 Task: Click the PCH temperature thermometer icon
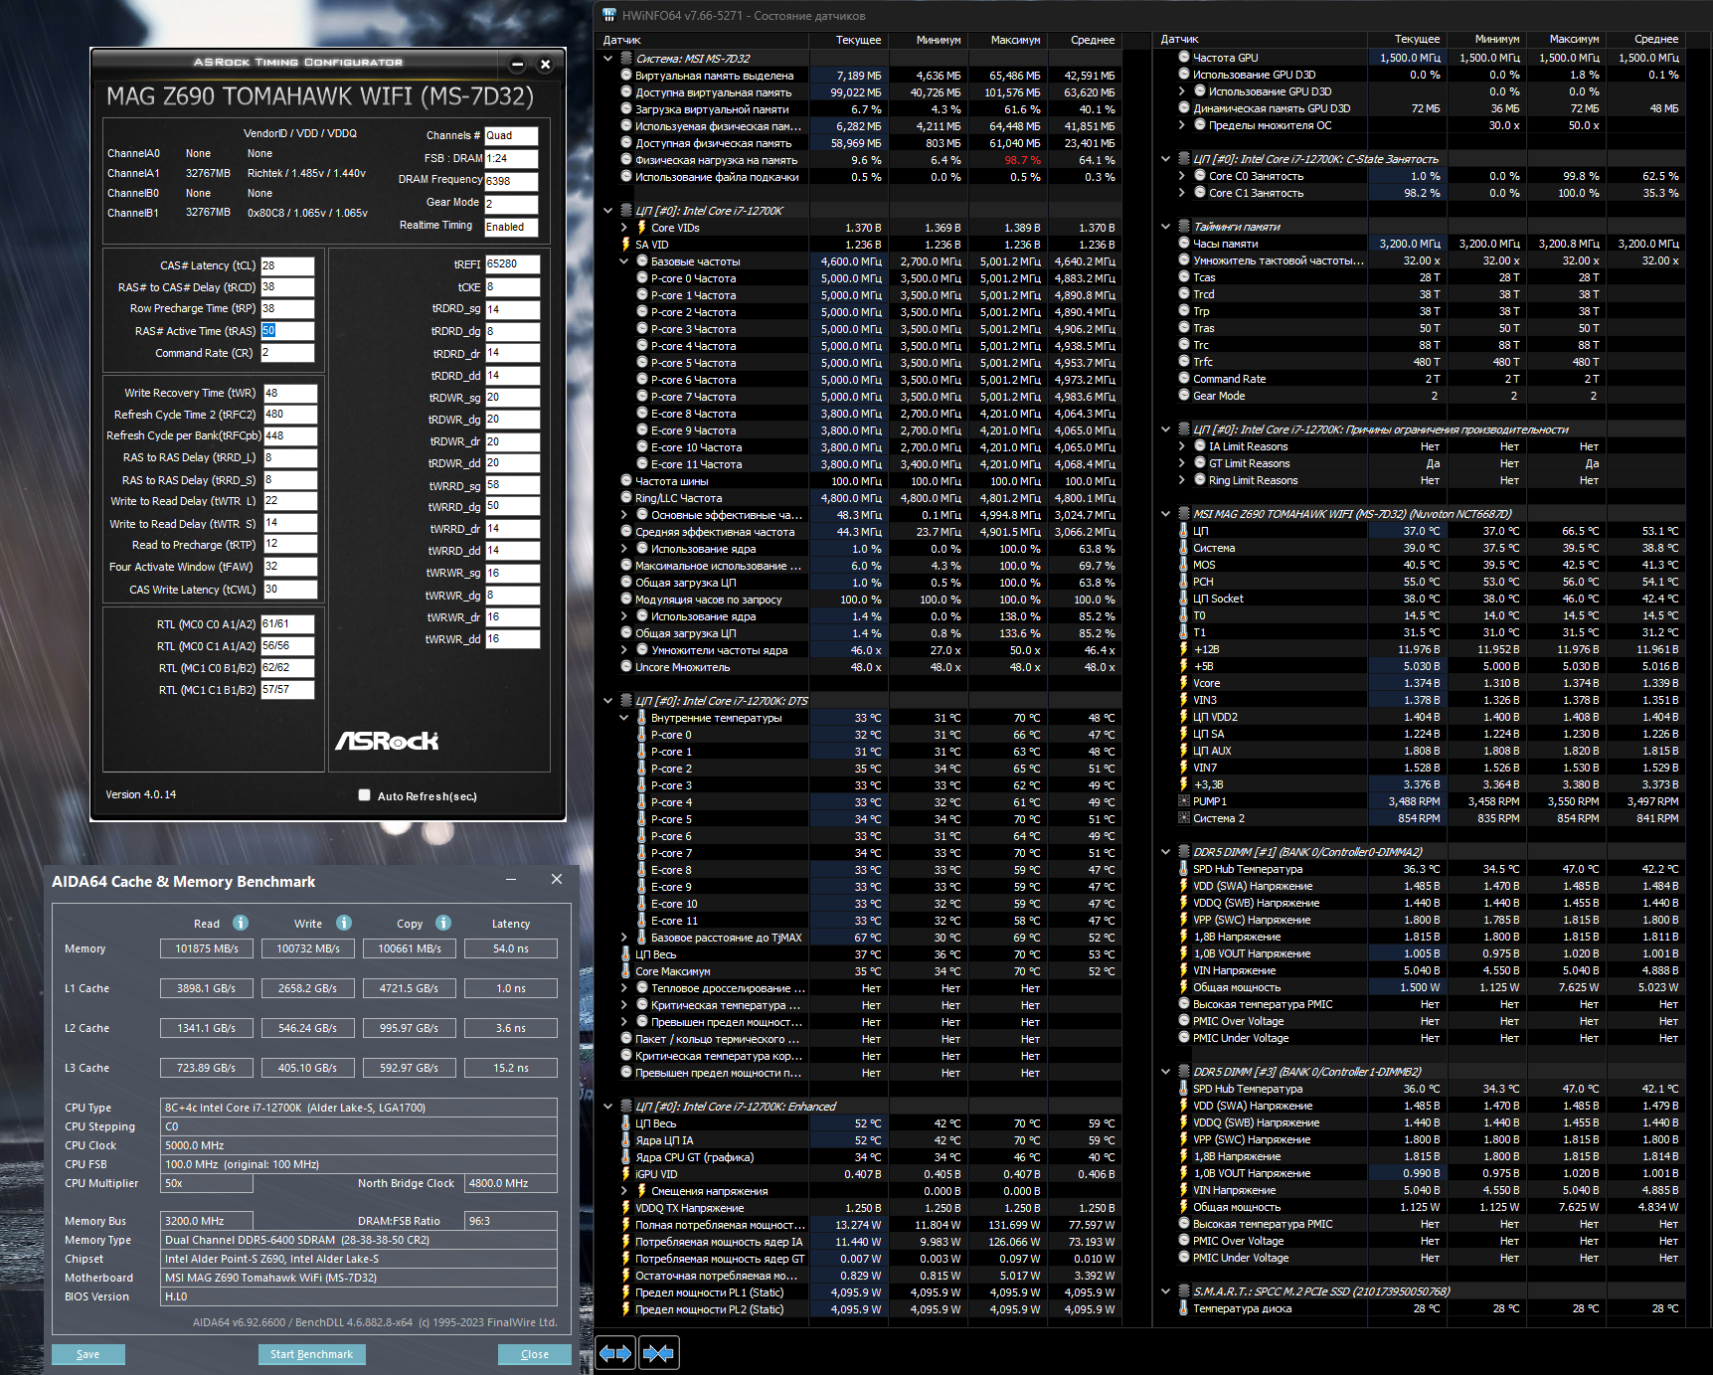point(1184,582)
